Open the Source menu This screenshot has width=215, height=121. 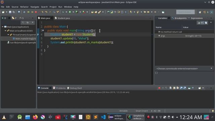point(15,7)
